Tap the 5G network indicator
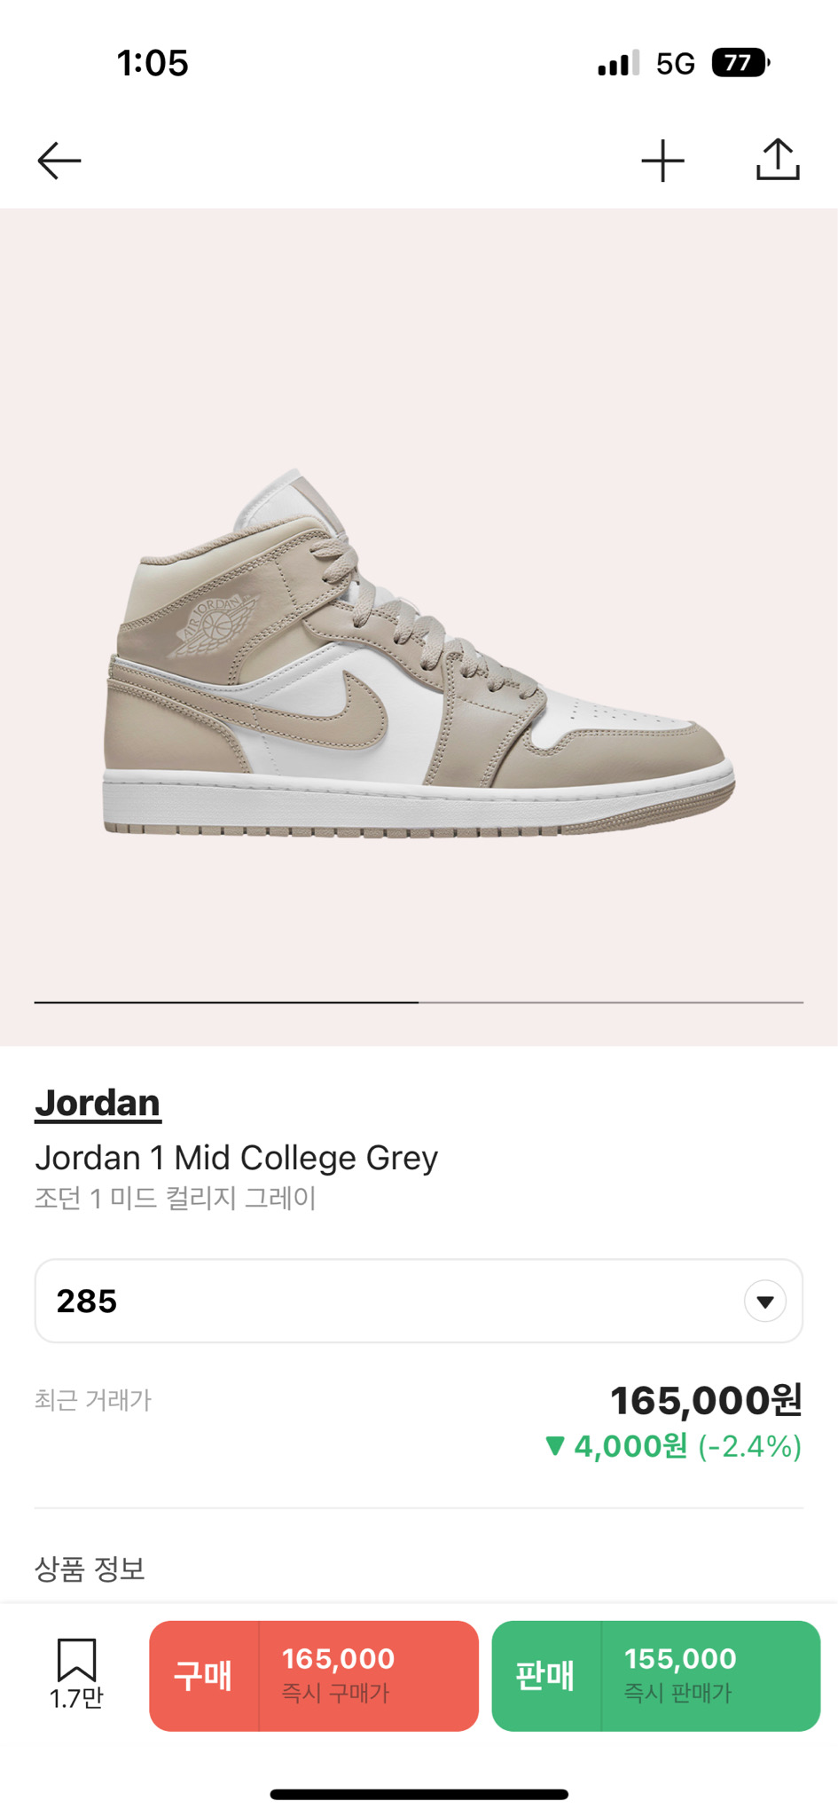The height and width of the screenshot is (1817, 838). click(675, 64)
